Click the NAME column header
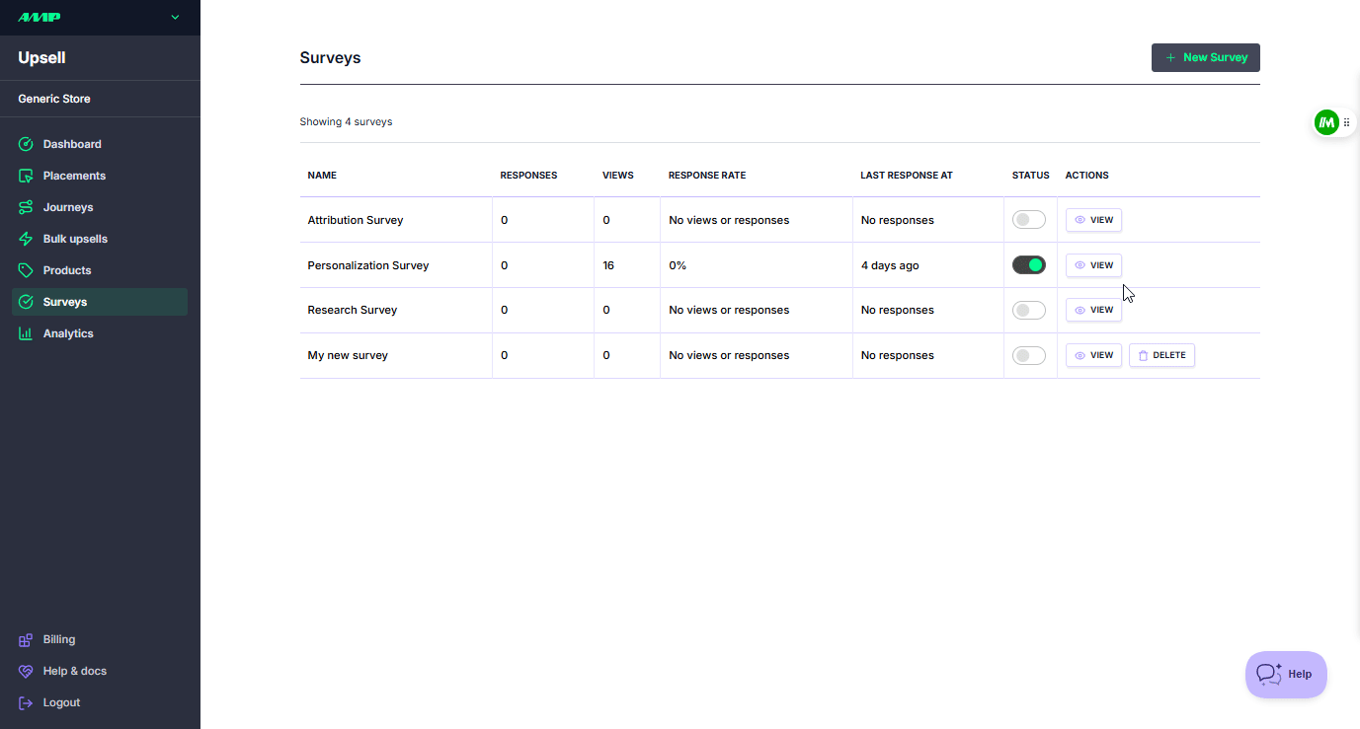 [322, 176]
